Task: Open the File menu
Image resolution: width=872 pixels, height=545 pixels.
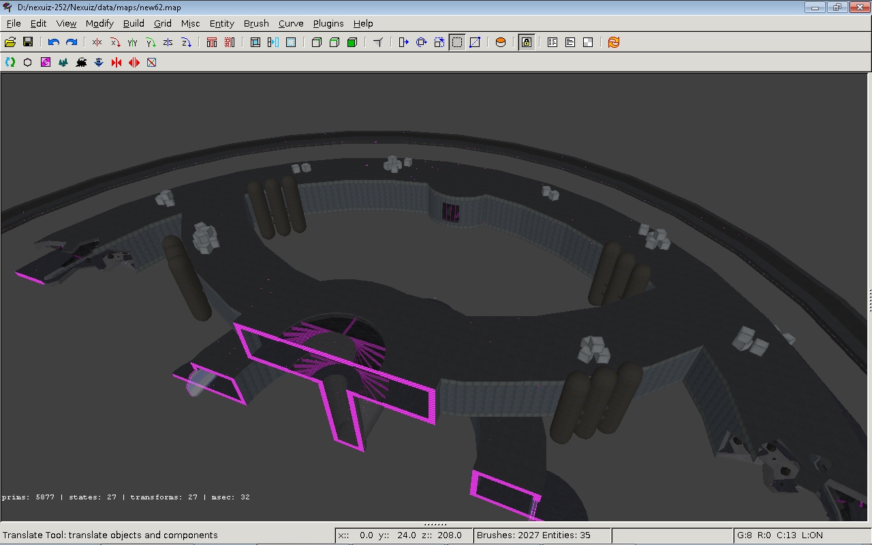Action: point(14,23)
